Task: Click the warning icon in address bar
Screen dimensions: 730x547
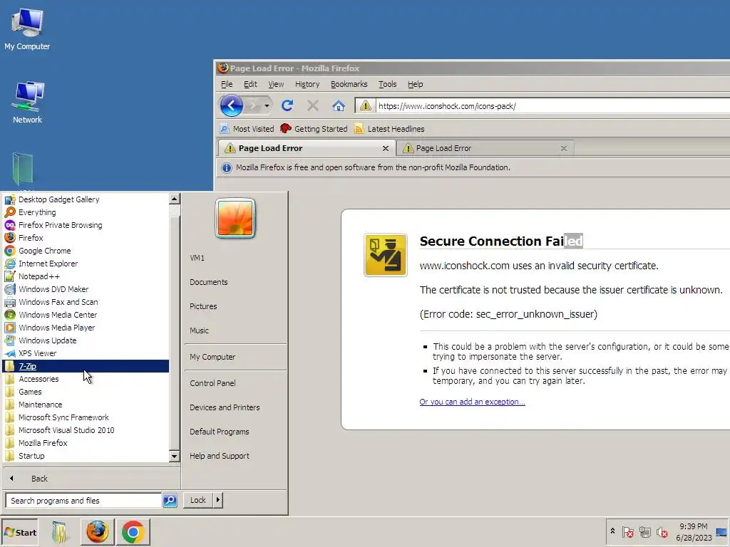Action: click(x=366, y=105)
